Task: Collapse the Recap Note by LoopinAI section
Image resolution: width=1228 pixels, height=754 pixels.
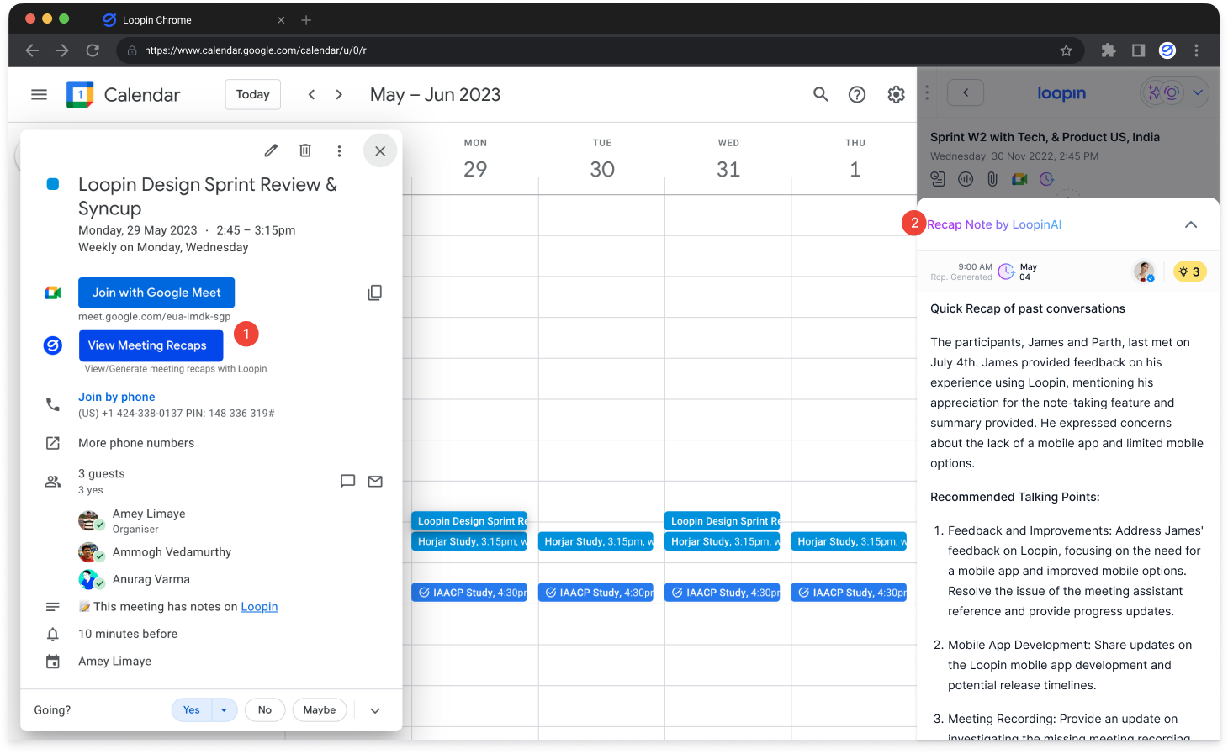Action: 1191,224
